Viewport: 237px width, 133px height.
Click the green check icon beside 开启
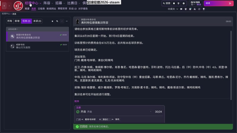tap(78, 112)
